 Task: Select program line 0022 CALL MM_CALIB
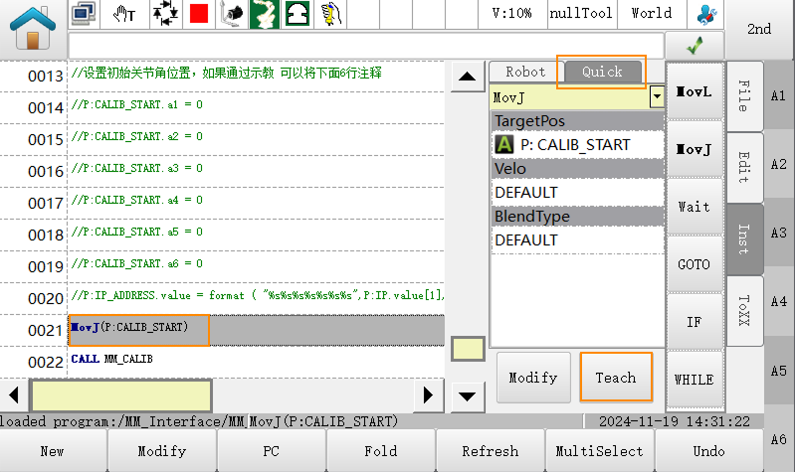click(255, 359)
